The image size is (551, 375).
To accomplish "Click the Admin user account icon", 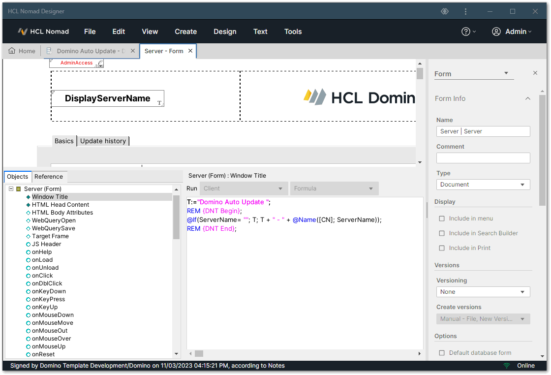I will click(496, 31).
